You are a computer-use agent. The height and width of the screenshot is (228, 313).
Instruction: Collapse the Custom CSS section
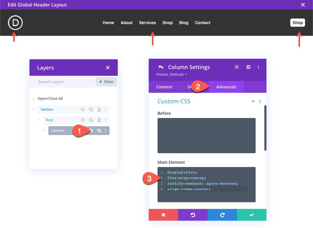point(253,101)
